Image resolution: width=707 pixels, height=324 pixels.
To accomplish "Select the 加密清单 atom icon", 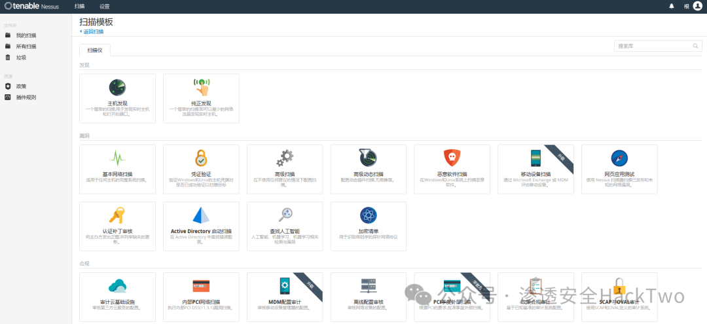I will (x=369, y=215).
